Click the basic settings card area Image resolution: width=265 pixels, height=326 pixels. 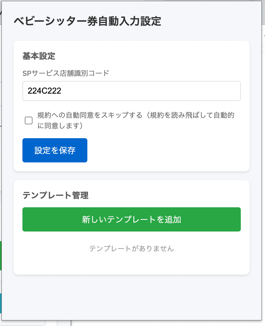click(192, 59)
